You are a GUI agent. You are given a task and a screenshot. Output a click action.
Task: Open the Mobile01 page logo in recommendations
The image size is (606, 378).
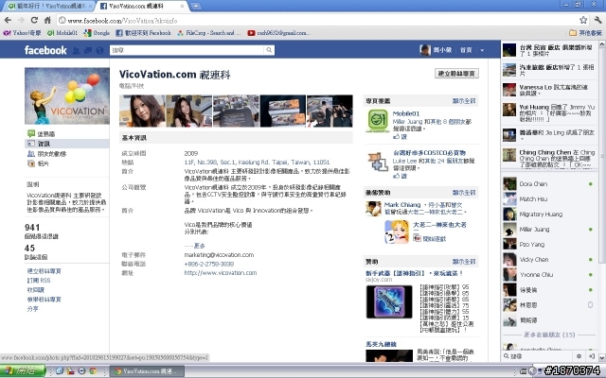click(378, 120)
